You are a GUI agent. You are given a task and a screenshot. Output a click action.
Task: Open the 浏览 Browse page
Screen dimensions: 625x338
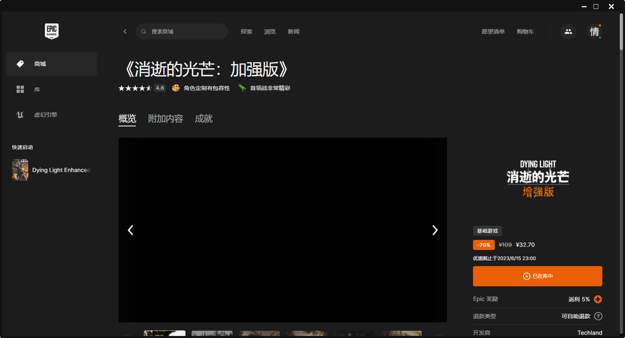(270, 31)
